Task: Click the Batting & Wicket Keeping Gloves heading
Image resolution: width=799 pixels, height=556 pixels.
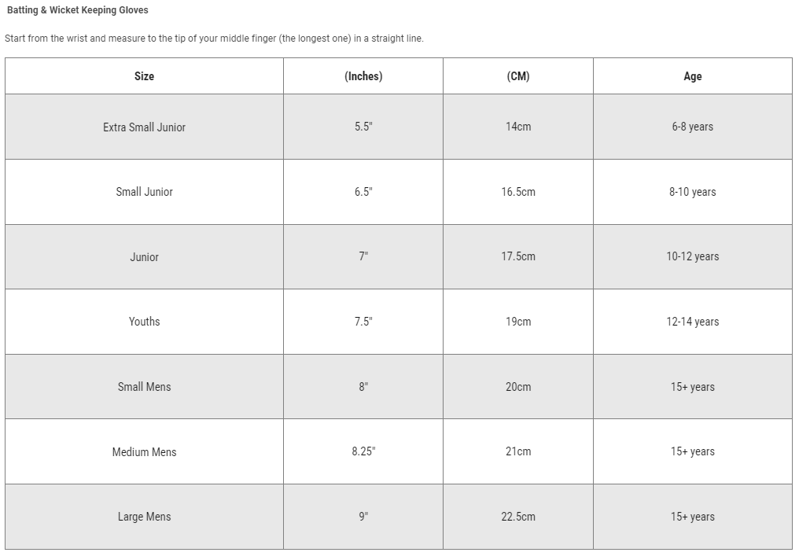Action: tap(78, 10)
